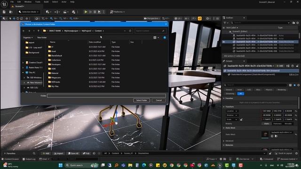
Task: Click Save All in Content Browser
Action: 73,154
